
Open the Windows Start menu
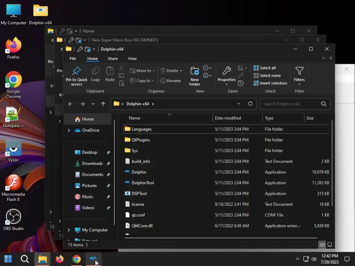(x=8, y=259)
